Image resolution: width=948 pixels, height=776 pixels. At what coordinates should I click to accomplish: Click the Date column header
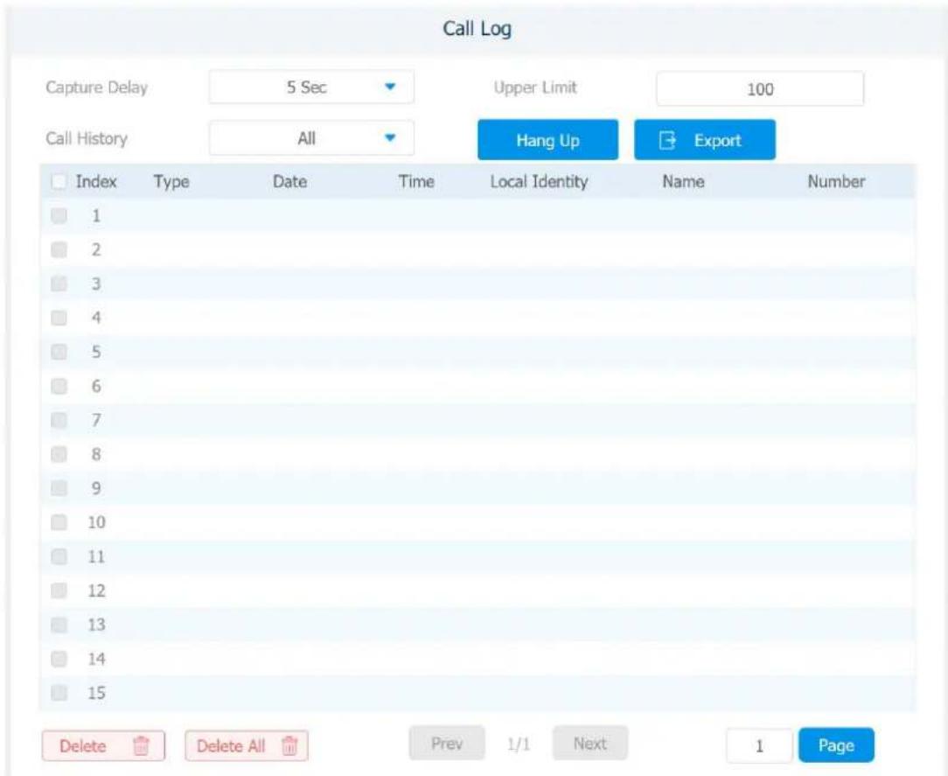(x=289, y=181)
